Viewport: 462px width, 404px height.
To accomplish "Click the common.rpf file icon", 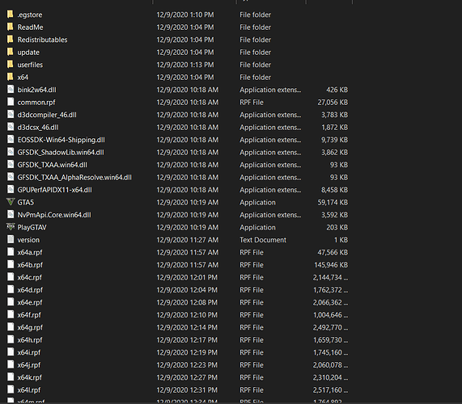I will 11,102.
